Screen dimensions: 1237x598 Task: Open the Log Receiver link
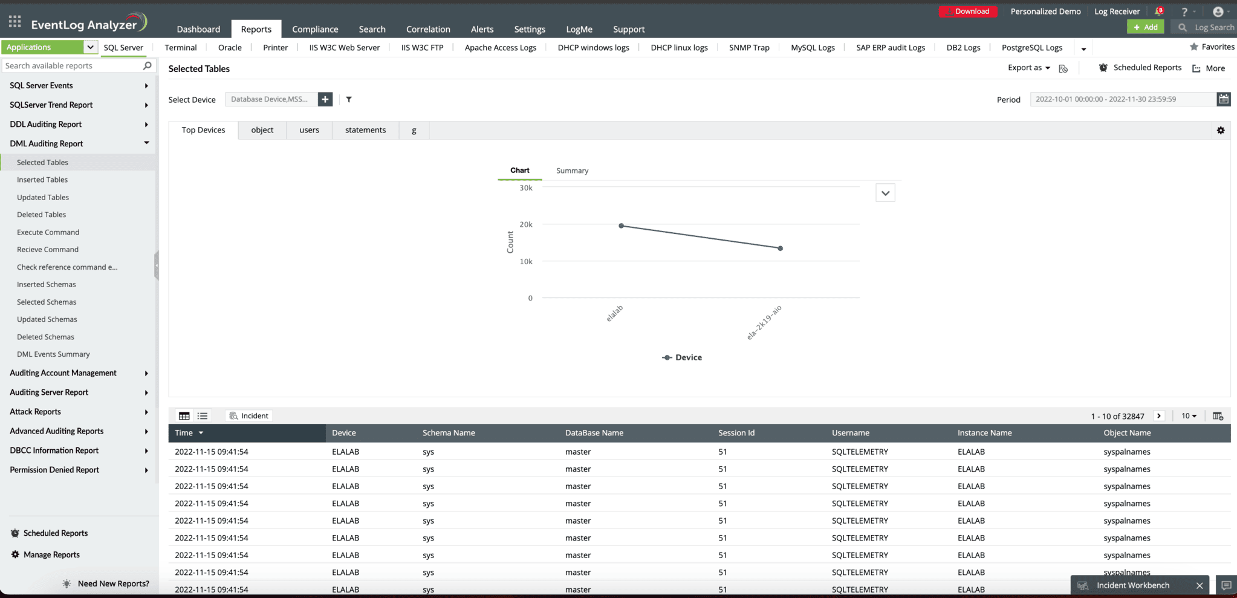tap(1117, 11)
